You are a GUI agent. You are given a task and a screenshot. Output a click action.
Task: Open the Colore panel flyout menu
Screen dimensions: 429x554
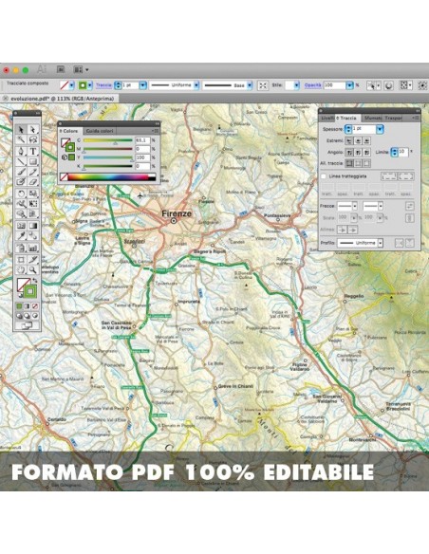pos(155,131)
